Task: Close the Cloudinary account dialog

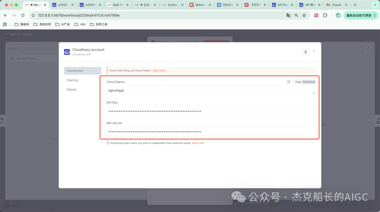Action: [314, 51]
